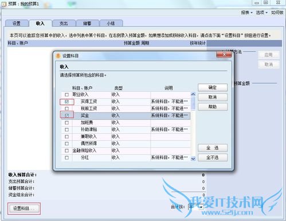Check the 税前工资 checkbox

point(66,108)
